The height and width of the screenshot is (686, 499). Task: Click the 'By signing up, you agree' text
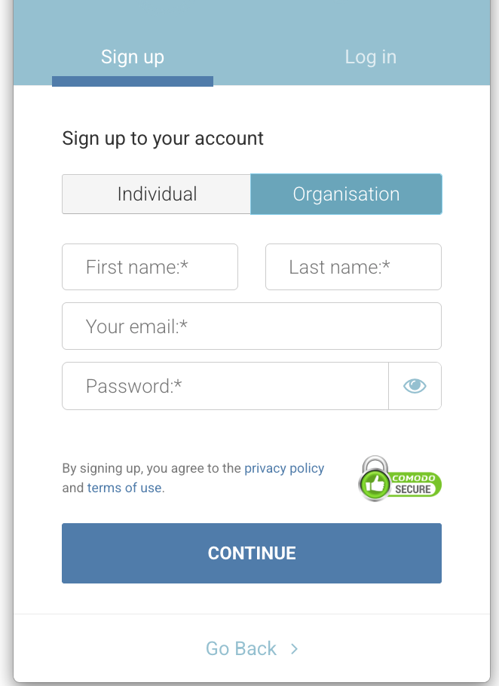(x=151, y=468)
